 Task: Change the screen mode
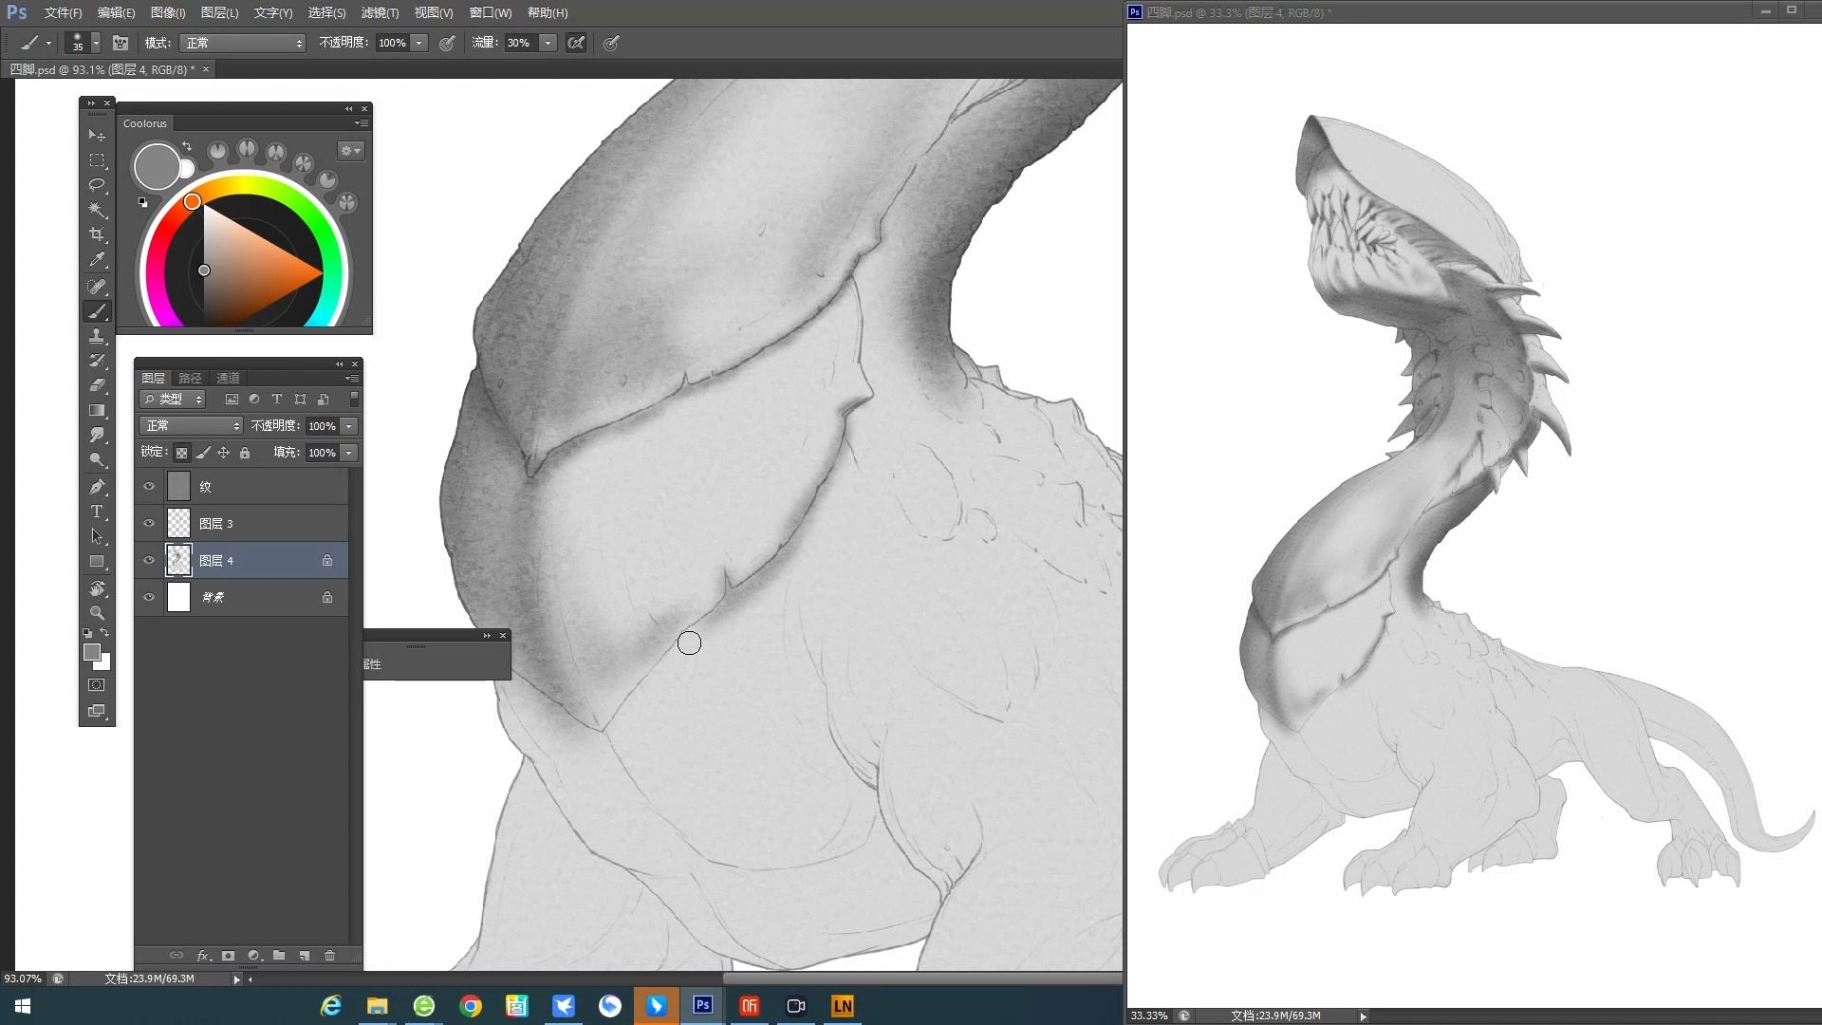click(97, 711)
